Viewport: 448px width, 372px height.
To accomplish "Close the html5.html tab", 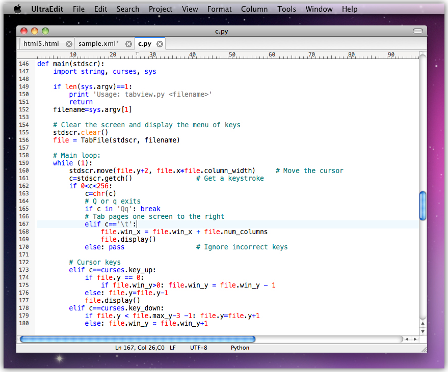I will [x=69, y=44].
